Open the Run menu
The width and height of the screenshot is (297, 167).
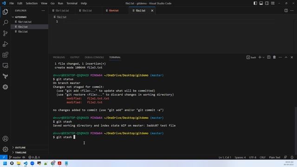pyautogui.click(x=60, y=3)
